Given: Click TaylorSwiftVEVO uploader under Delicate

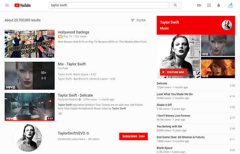Looking at the screenshot, I should 68,100.
